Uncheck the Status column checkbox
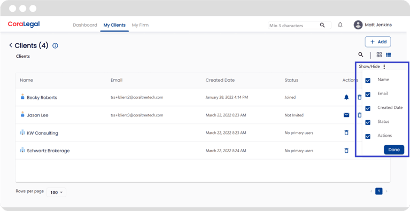 click(368, 122)
